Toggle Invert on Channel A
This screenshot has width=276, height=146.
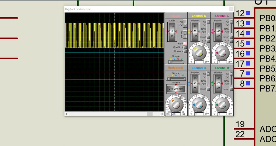[208, 37]
